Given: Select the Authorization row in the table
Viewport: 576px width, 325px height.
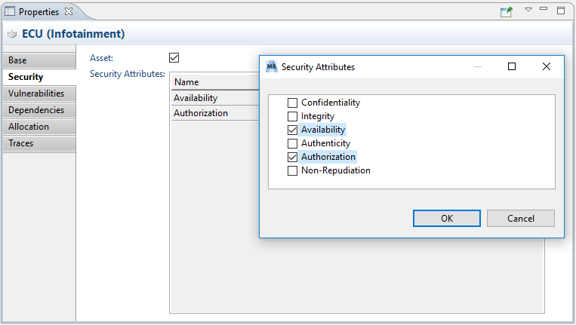Looking at the screenshot, I should (201, 113).
